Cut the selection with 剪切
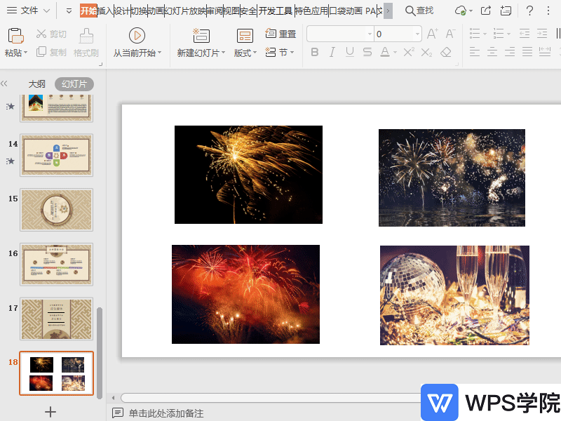Viewport: 561px width, 421px height. coord(51,34)
